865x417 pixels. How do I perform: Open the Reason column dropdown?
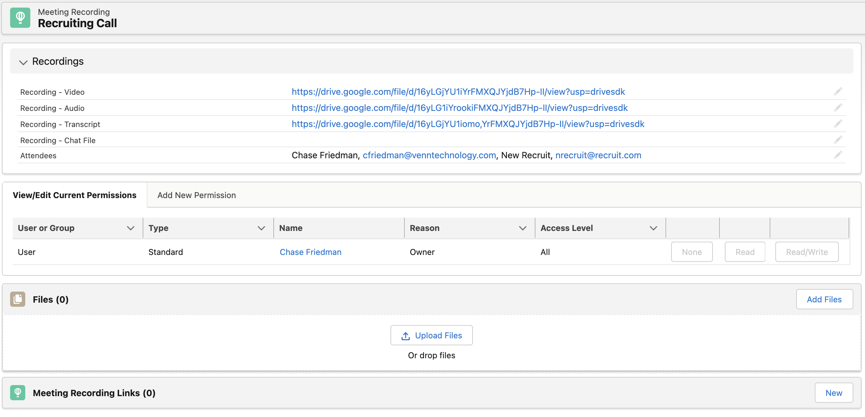[x=522, y=228]
